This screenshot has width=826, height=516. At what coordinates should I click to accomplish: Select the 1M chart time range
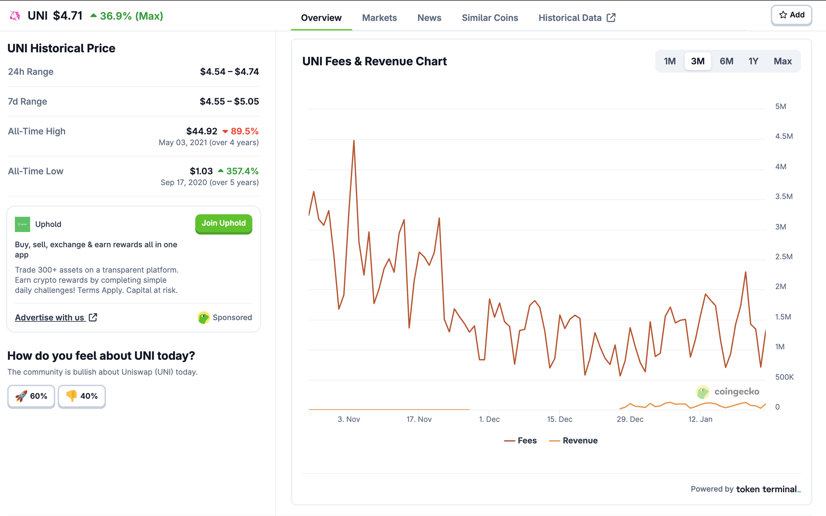669,61
